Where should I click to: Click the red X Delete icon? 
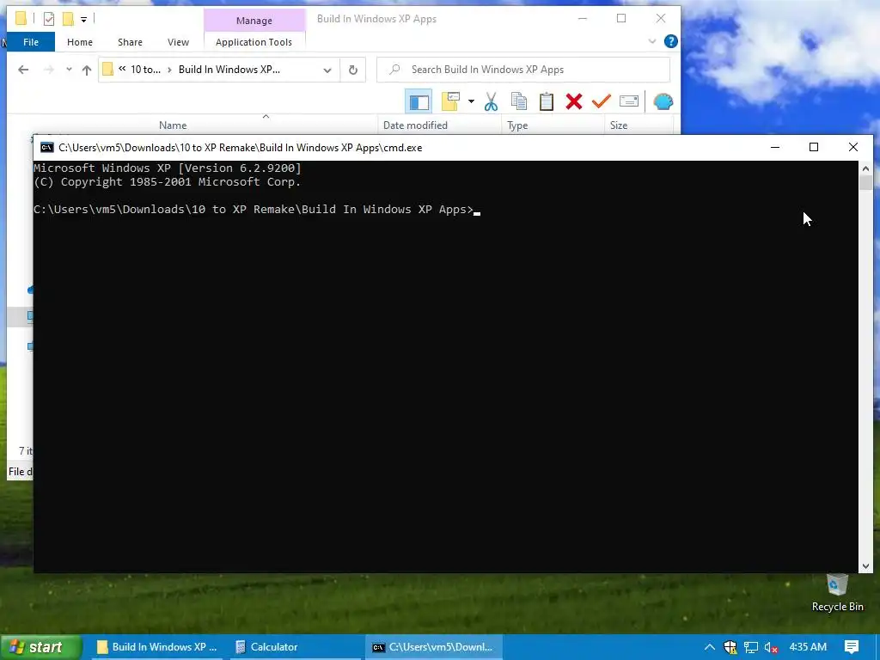pos(573,101)
